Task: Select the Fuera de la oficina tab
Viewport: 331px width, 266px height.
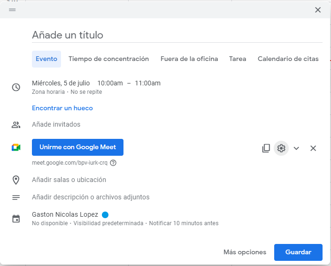Action: (189, 59)
